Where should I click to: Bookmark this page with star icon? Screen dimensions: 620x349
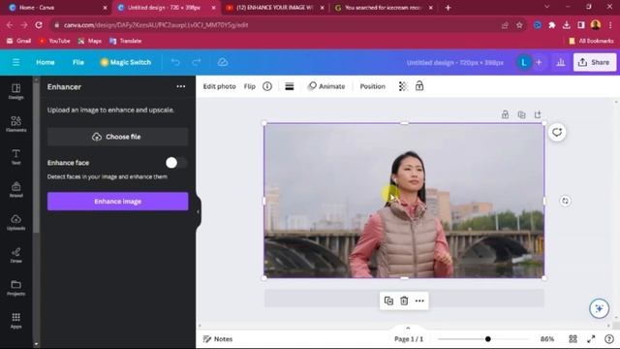(x=519, y=25)
